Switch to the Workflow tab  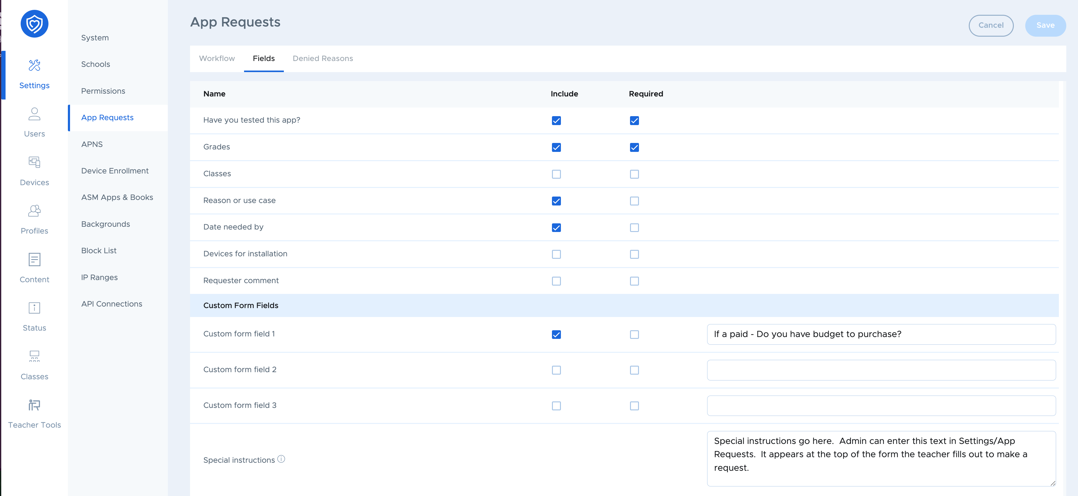pos(217,59)
